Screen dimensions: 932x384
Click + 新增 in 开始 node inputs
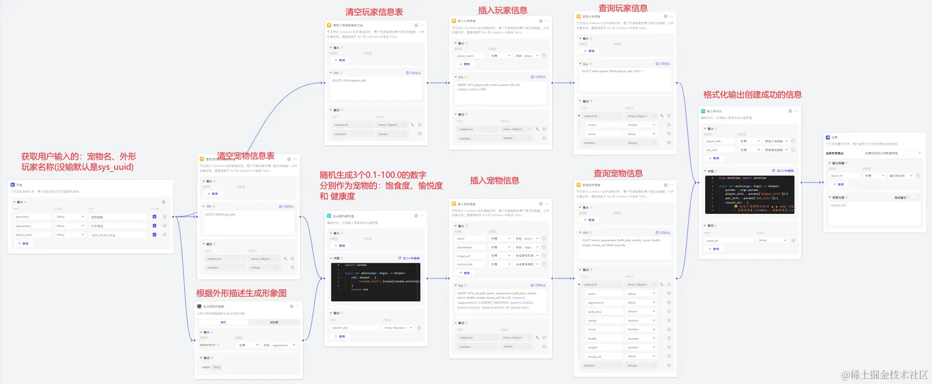tap(23, 243)
